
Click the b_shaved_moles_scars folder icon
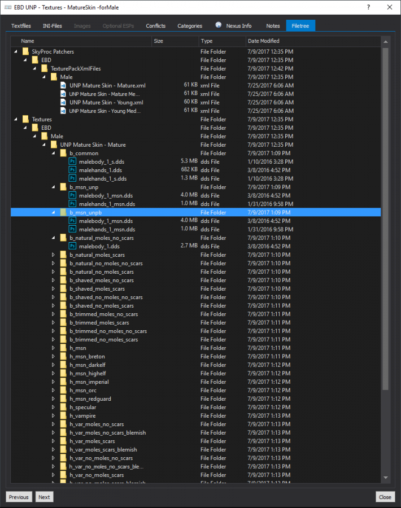point(63,288)
